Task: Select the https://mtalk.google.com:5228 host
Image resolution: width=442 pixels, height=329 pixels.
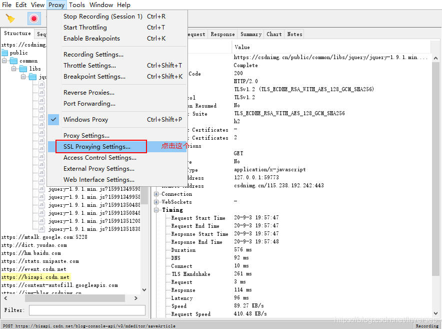Action: pos(44,237)
